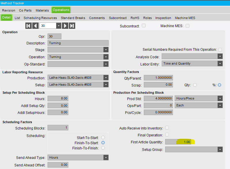The width and height of the screenshot is (230, 169).
Task: Expand the Setup Group dropdown
Action: [x=220, y=149]
